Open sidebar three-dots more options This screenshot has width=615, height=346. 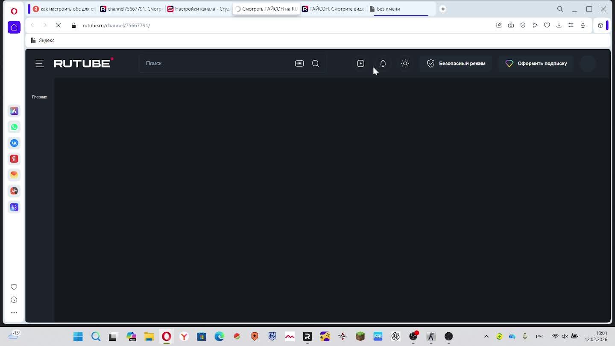[14, 313]
